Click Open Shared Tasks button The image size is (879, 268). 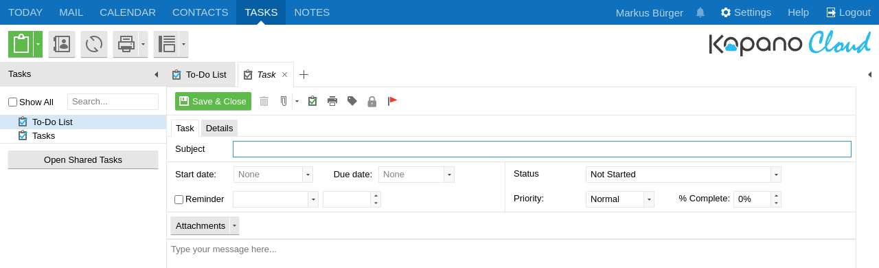[x=83, y=159]
